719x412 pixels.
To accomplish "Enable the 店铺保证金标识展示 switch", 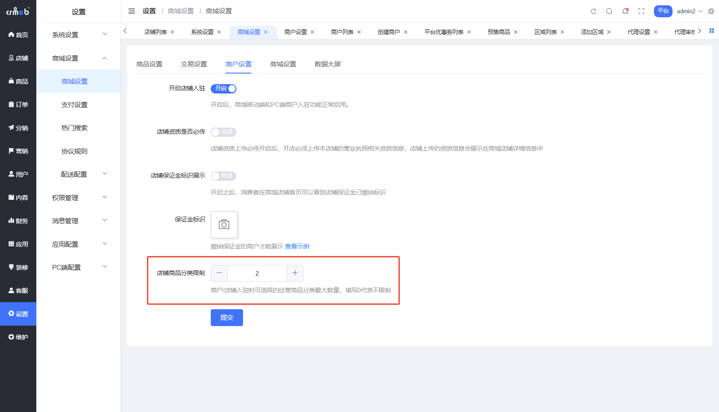I will point(224,176).
